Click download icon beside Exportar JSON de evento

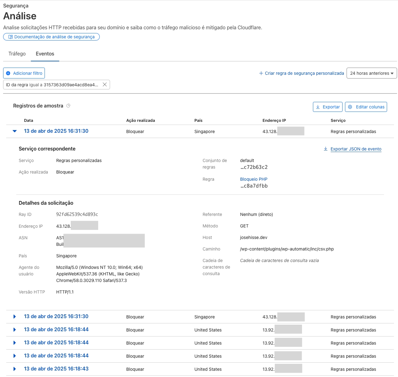pos(326,149)
